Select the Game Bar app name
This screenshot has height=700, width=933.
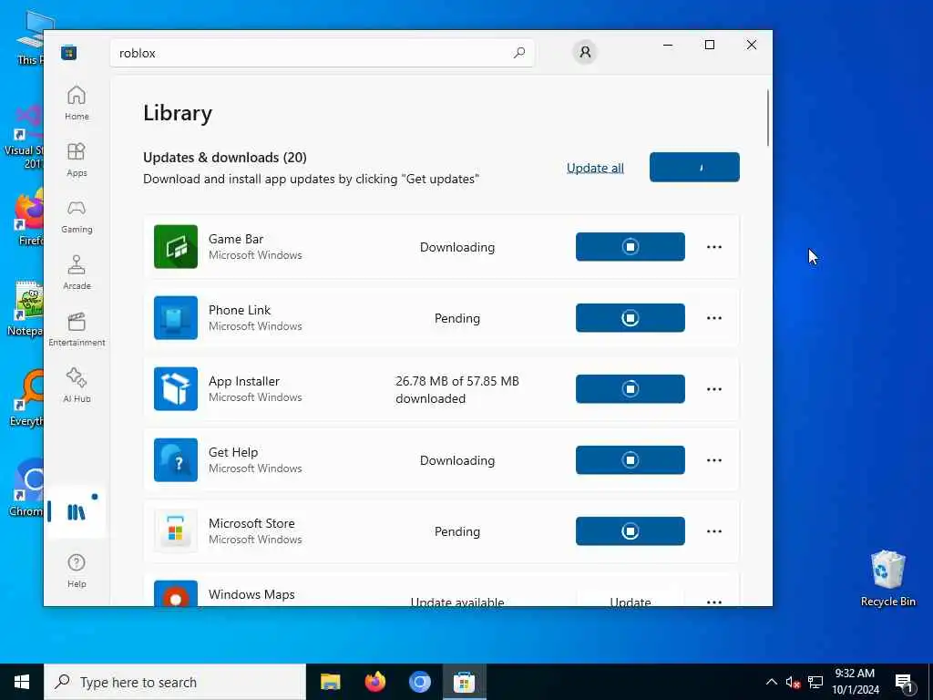pyautogui.click(x=236, y=239)
